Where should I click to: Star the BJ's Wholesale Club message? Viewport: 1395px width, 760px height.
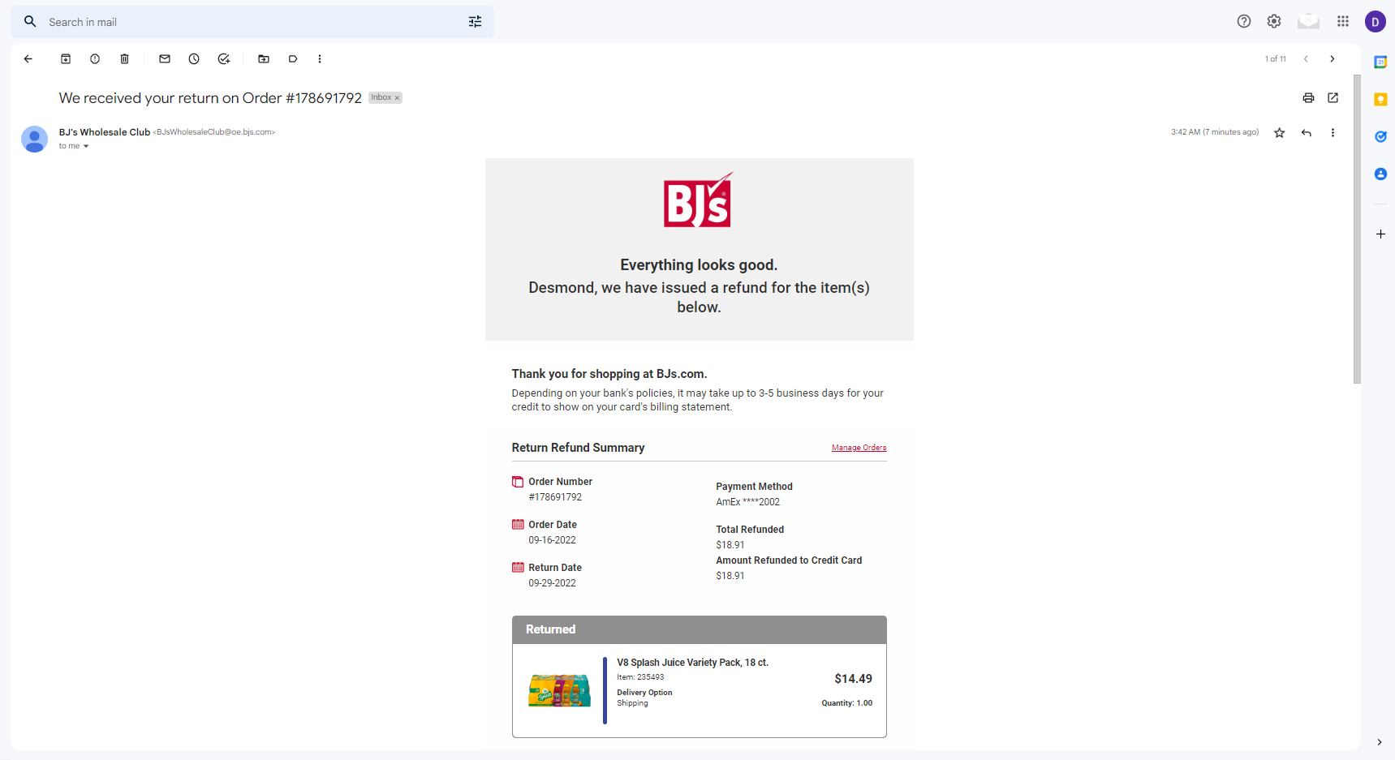[x=1280, y=133]
